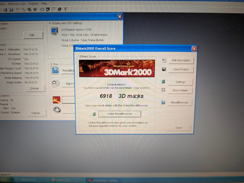Click the 6918 score value
The image size is (244, 183).
106,96
